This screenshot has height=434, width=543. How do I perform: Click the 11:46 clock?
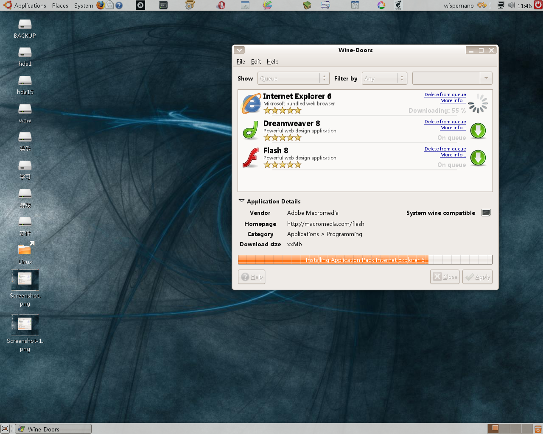tap(524, 6)
